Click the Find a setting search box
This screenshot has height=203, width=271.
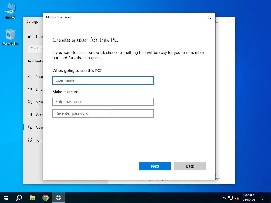pyautogui.click(x=35, y=49)
